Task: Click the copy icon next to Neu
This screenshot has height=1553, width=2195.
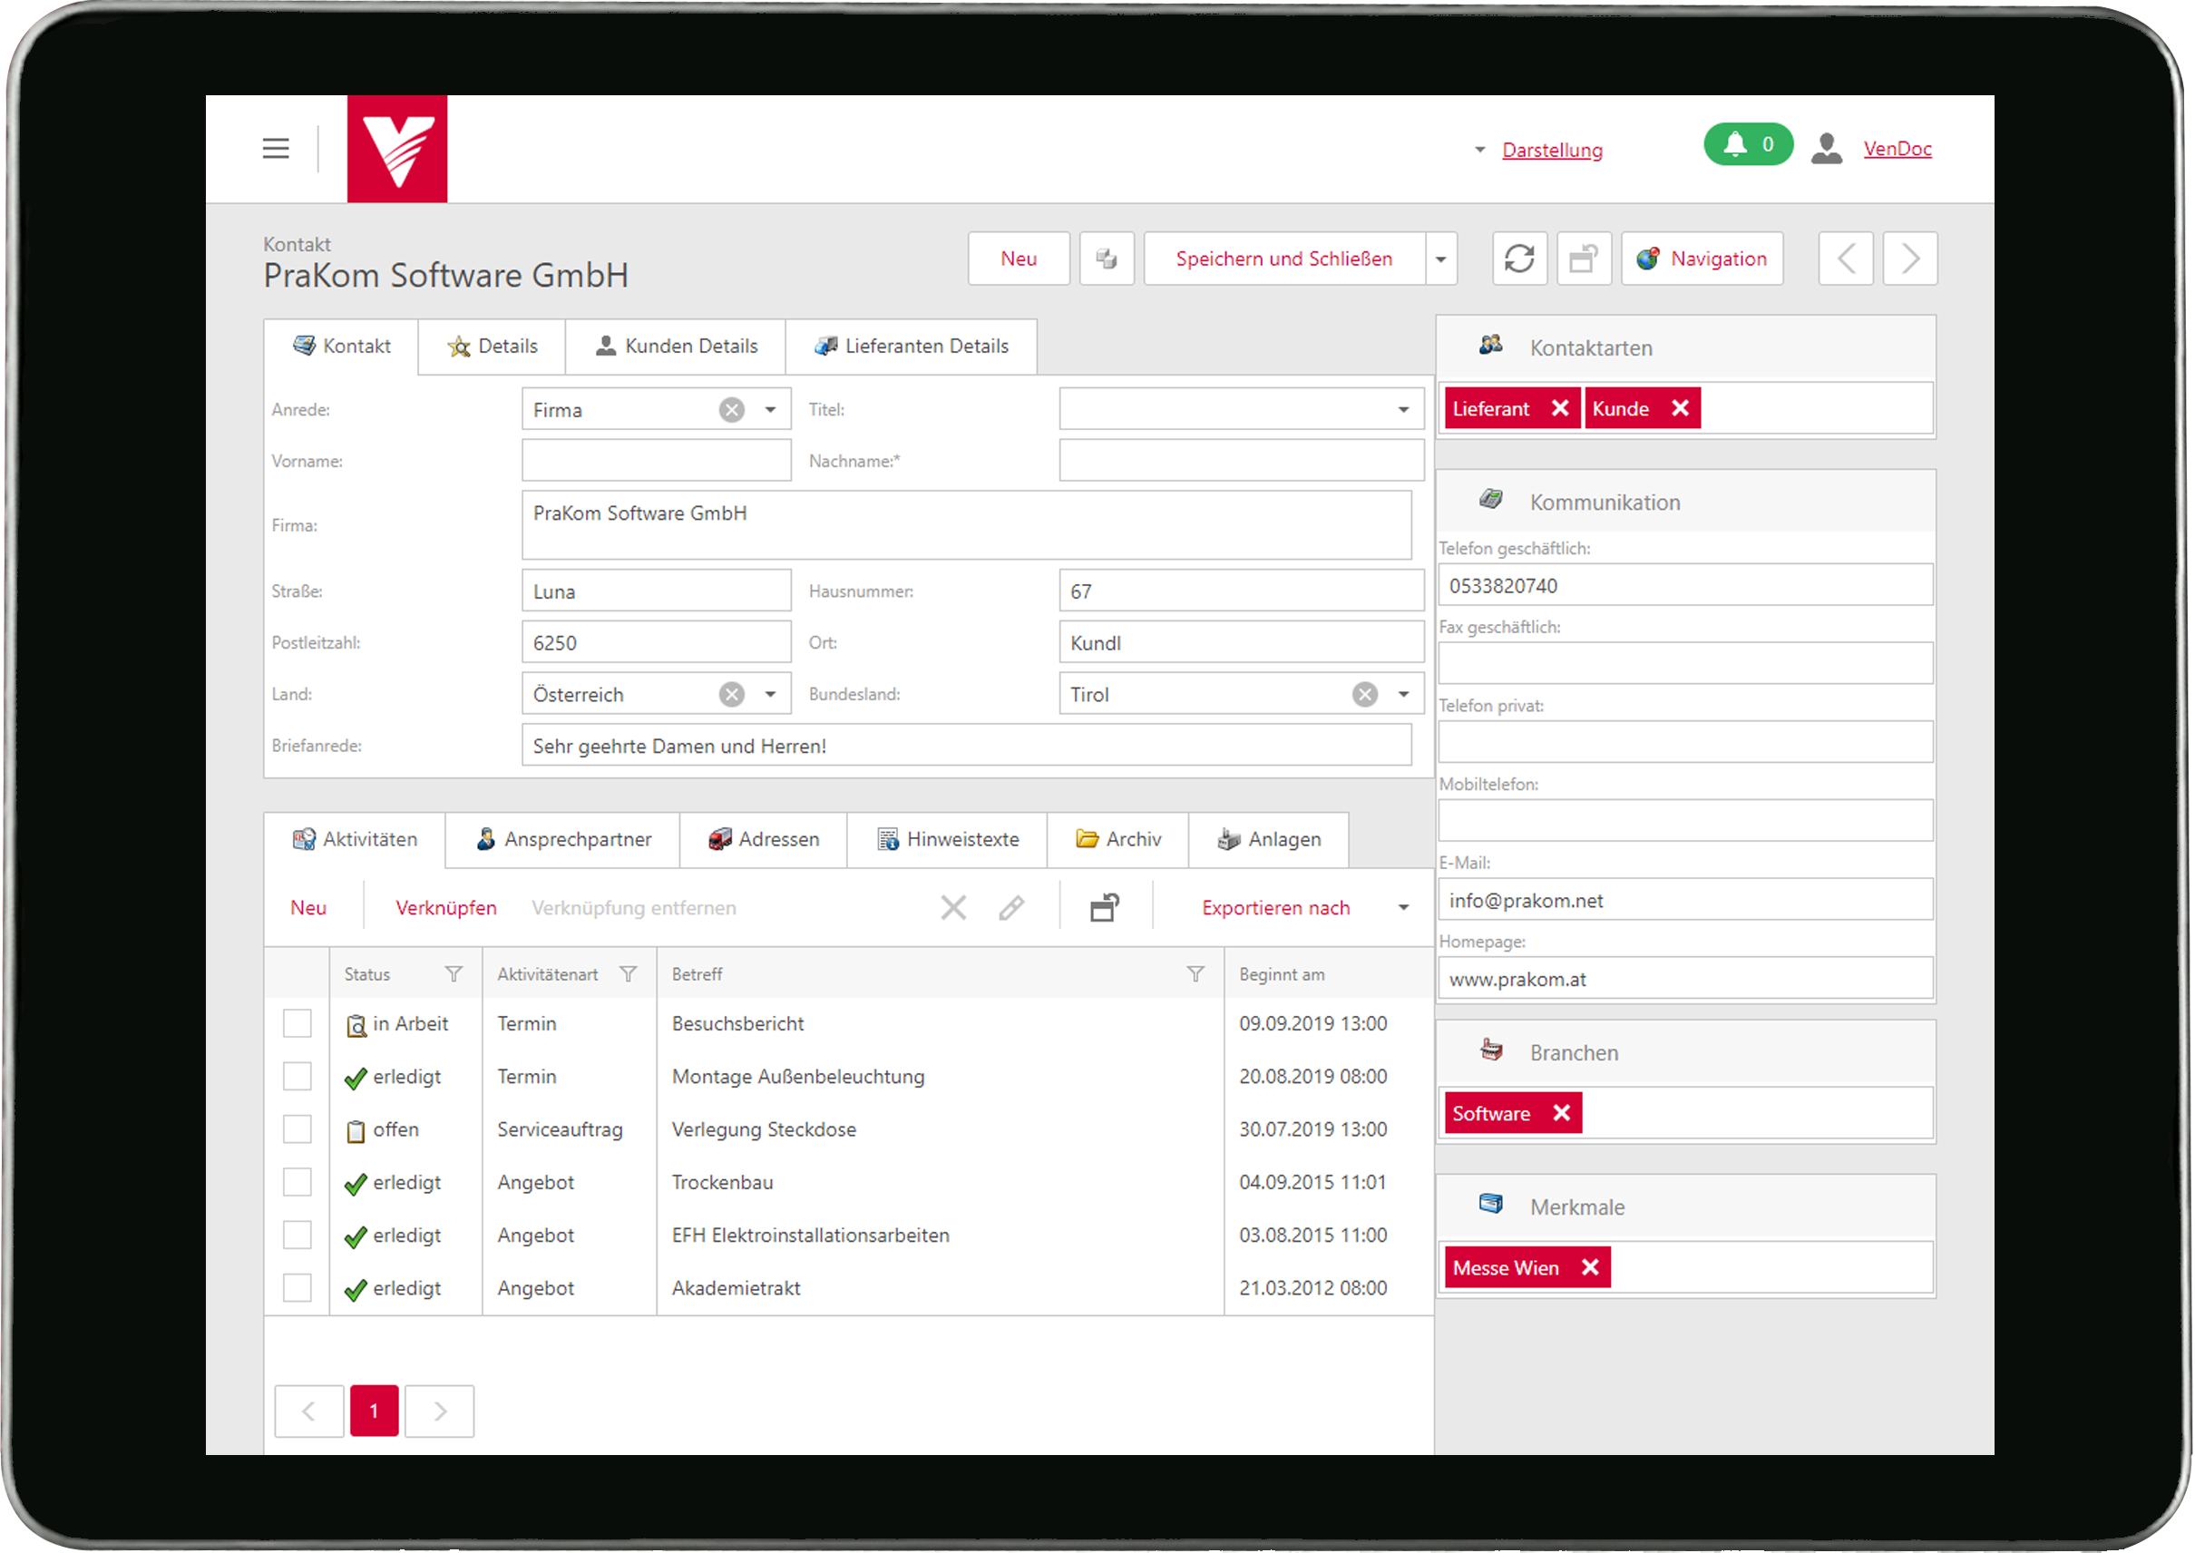Action: [x=1106, y=259]
